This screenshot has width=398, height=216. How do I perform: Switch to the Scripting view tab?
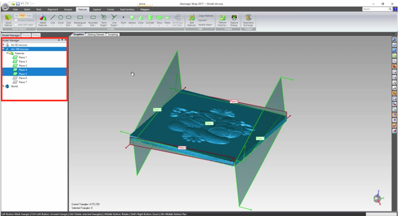(x=113, y=35)
